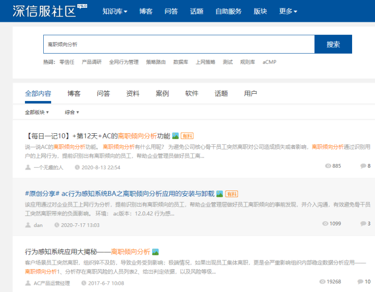
Task: Open 话题 in top navigation
Action: tap(196, 11)
